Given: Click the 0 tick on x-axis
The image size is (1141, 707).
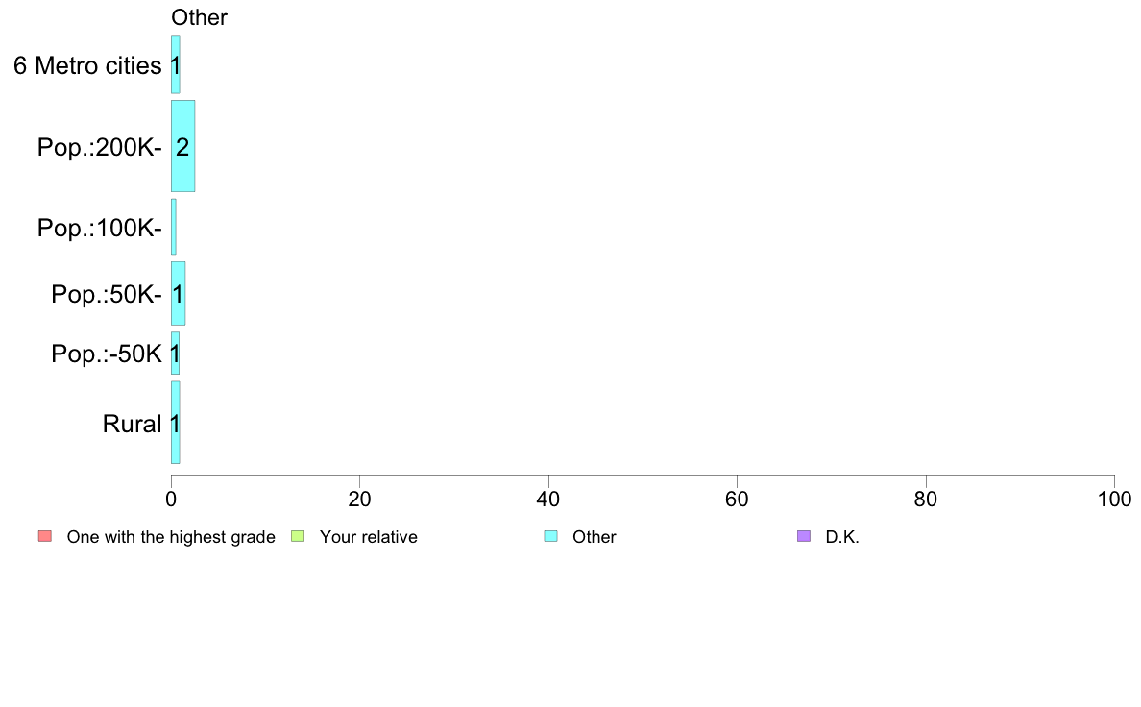Looking at the screenshot, I should pyautogui.click(x=171, y=499).
